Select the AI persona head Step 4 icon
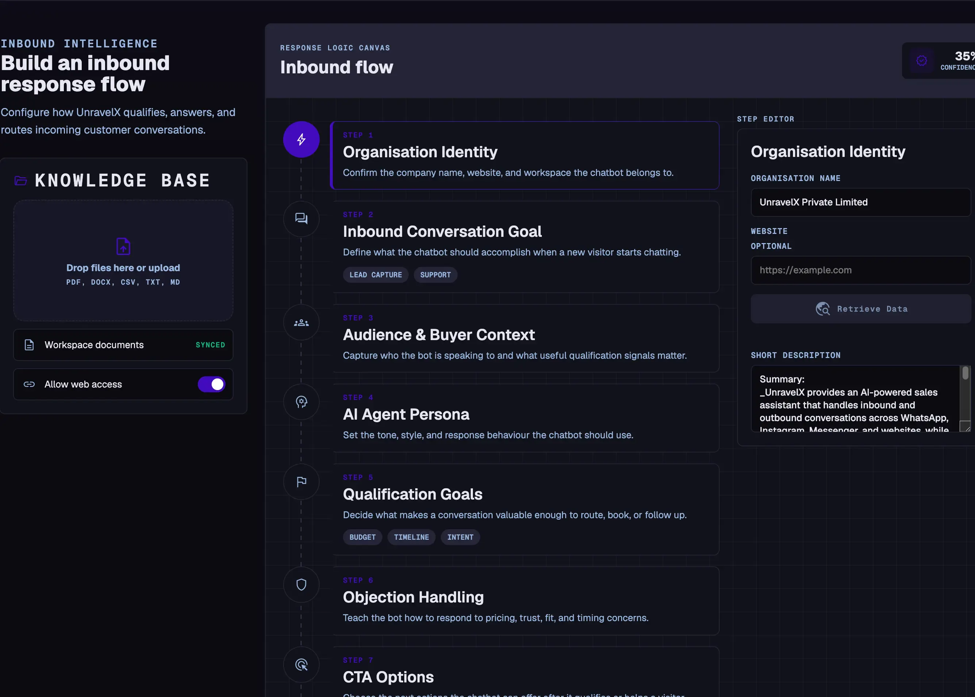Viewport: 975px width, 697px height. [x=301, y=402]
